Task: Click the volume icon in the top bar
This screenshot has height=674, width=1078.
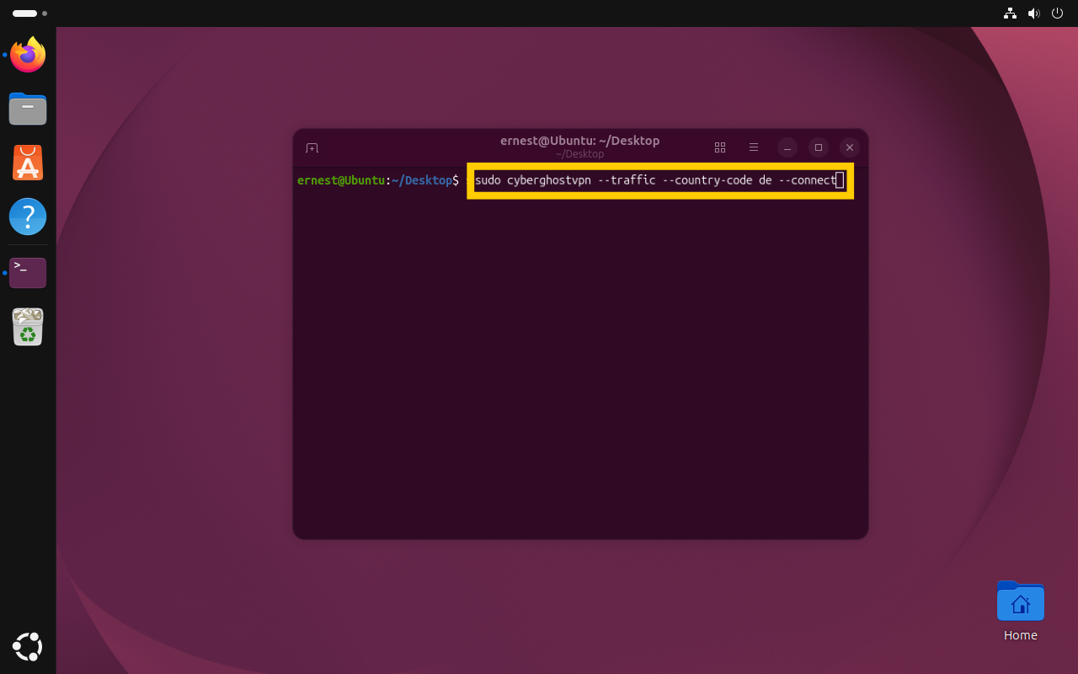Action: point(1033,13)
